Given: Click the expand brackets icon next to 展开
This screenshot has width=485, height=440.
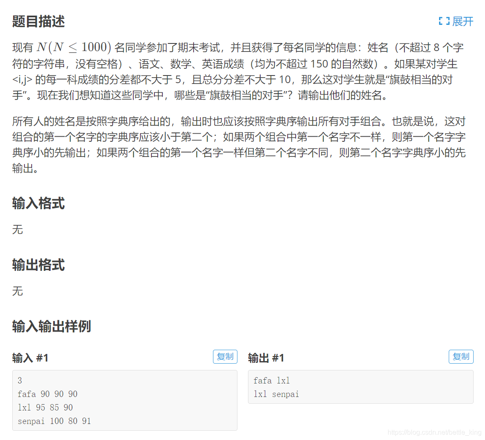Looking at the screenshot, I should point(443,22).
